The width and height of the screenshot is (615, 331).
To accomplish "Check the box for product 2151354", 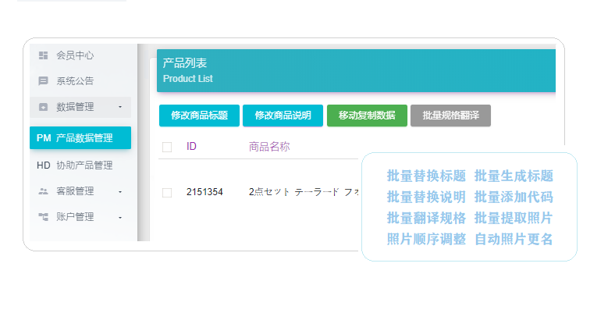I will 167,192.
